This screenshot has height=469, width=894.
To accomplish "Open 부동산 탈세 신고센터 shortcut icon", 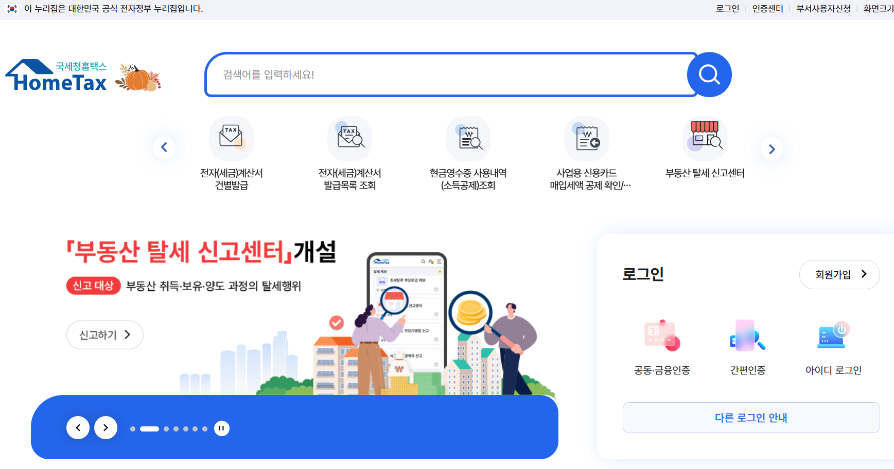I will [705, 138].
